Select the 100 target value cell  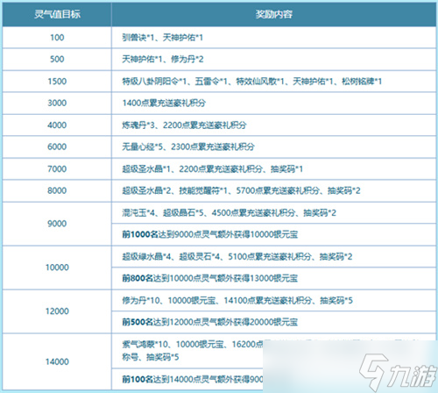57,38
